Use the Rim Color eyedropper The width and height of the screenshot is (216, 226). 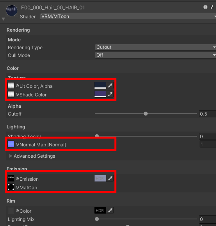pos(110,210)
